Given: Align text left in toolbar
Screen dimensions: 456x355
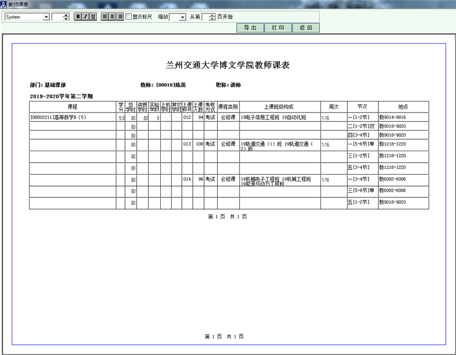Looking at the screenshot, I should (x=105, y=17).
